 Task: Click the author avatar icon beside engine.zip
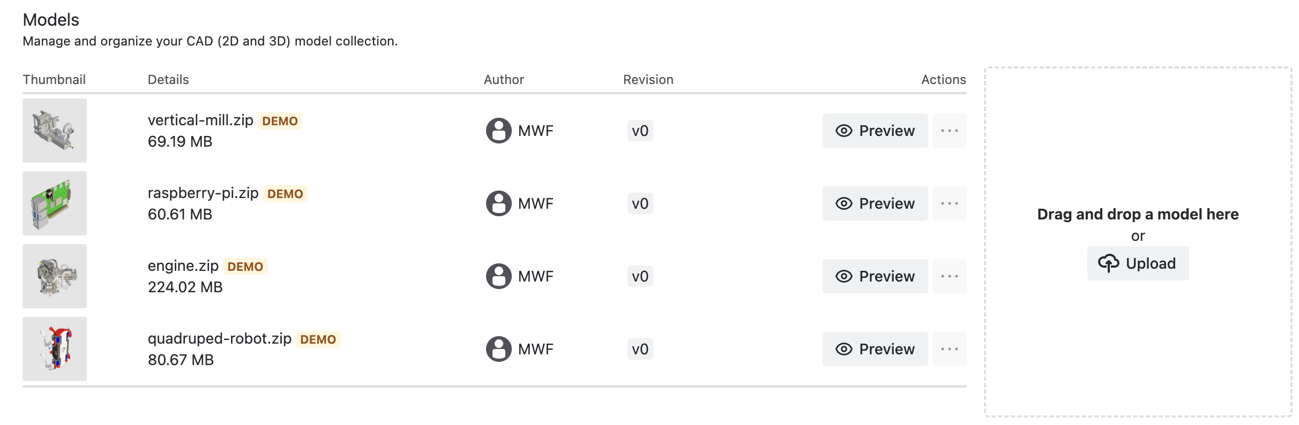498,276
